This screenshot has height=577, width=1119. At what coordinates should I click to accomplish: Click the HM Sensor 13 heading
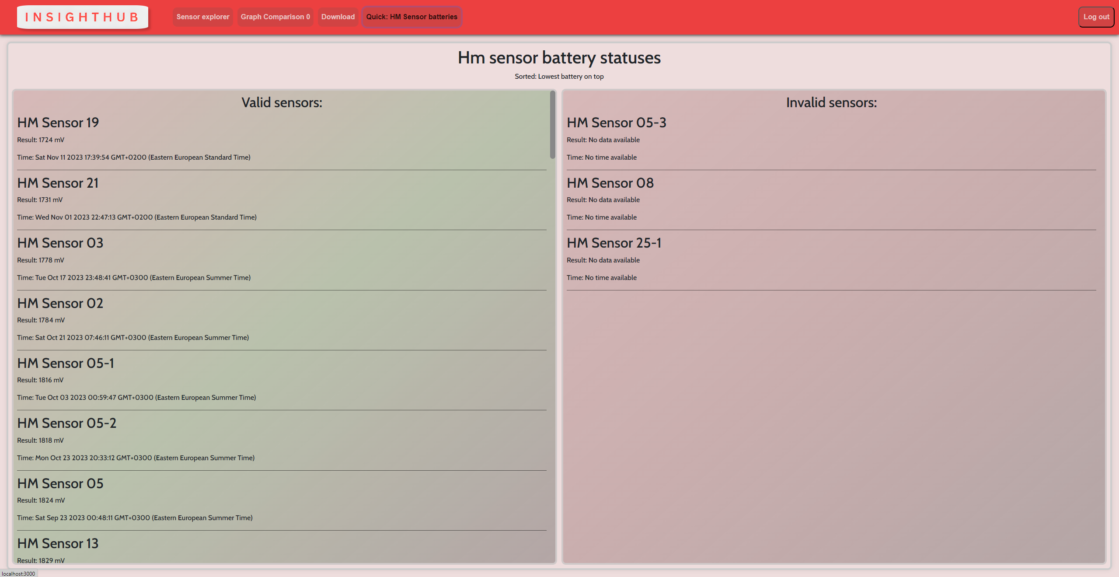point(58,543)
